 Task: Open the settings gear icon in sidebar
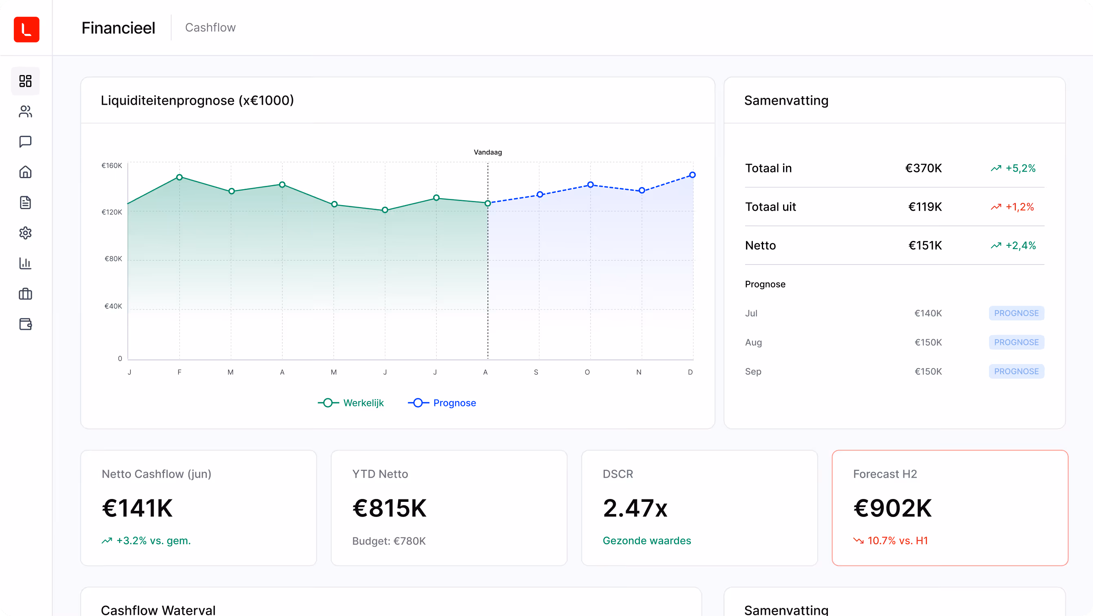tap(25, 233)
